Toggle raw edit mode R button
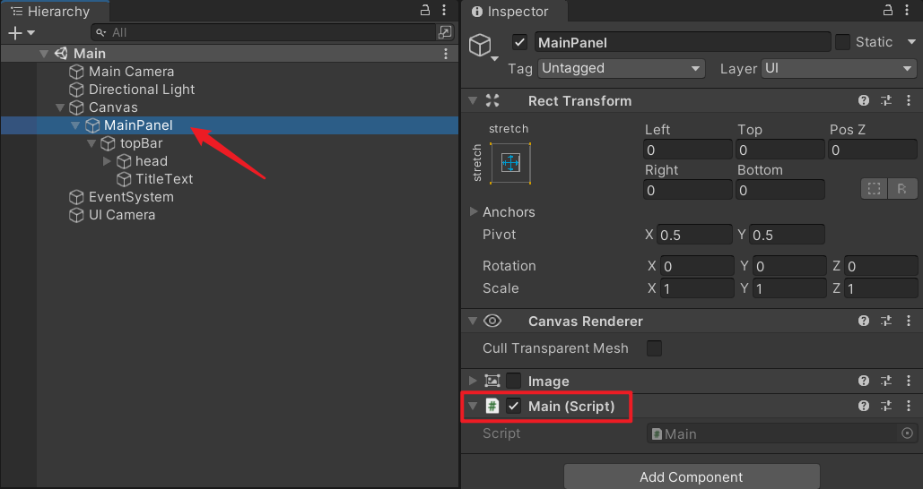Screen dimensions: 923x489 902,189
